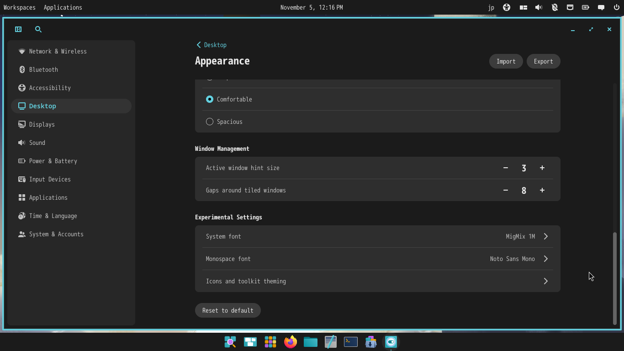Go to Network & Wireless settings
This screenshot has height=351, width=624.
71,51
